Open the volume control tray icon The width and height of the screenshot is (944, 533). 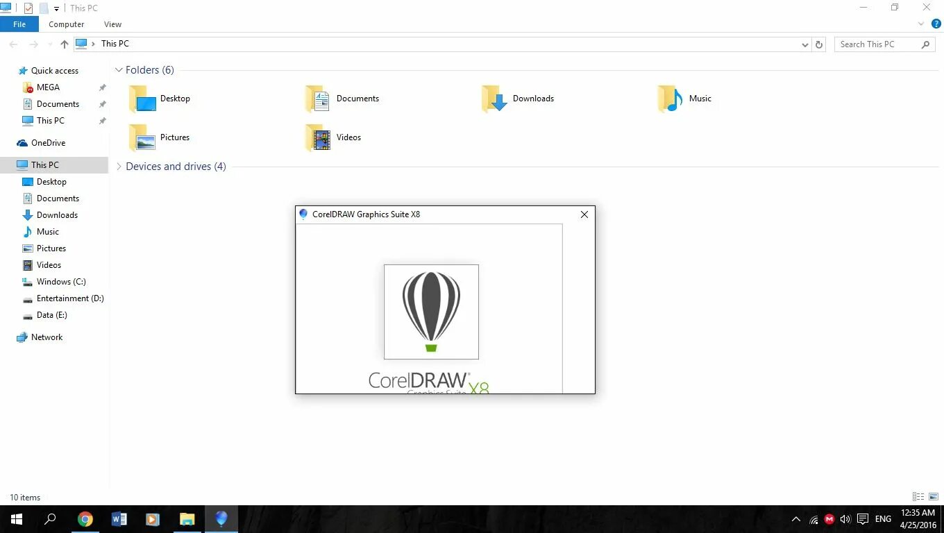[845, 519]
